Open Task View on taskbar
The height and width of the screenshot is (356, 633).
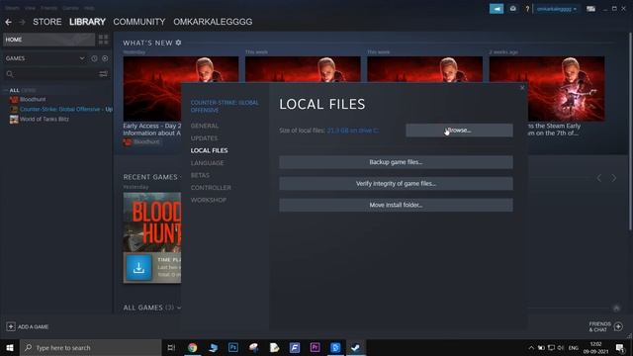point(171,347)
